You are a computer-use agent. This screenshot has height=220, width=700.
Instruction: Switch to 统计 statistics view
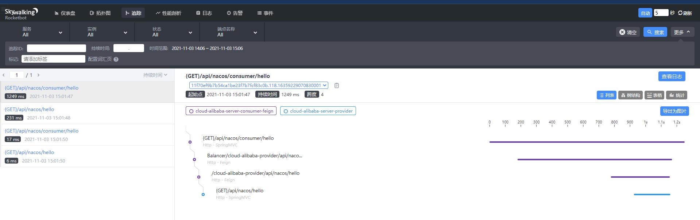677,95
